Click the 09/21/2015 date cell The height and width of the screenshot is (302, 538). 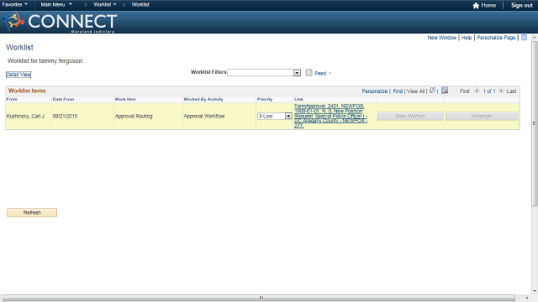65,116
